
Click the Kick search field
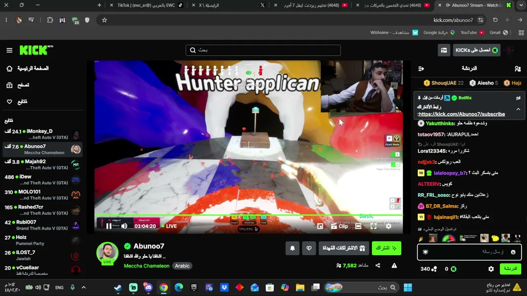(x=263, y=50)
